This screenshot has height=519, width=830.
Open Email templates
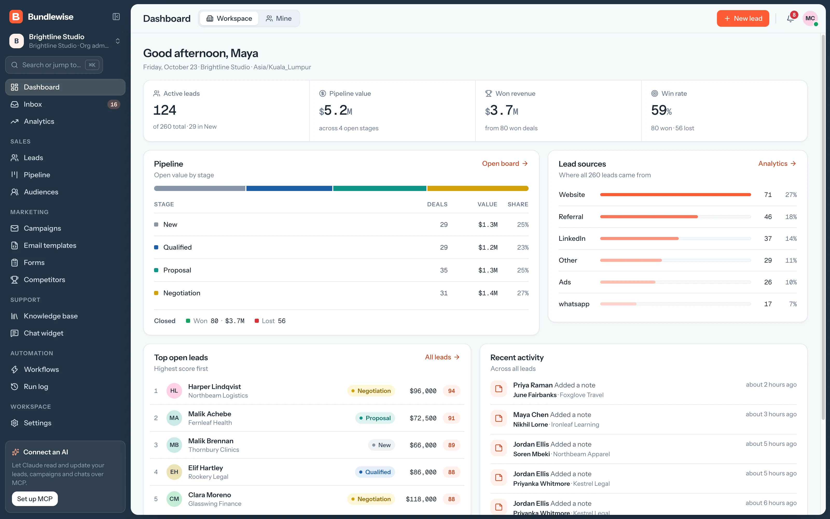(65, 245)
